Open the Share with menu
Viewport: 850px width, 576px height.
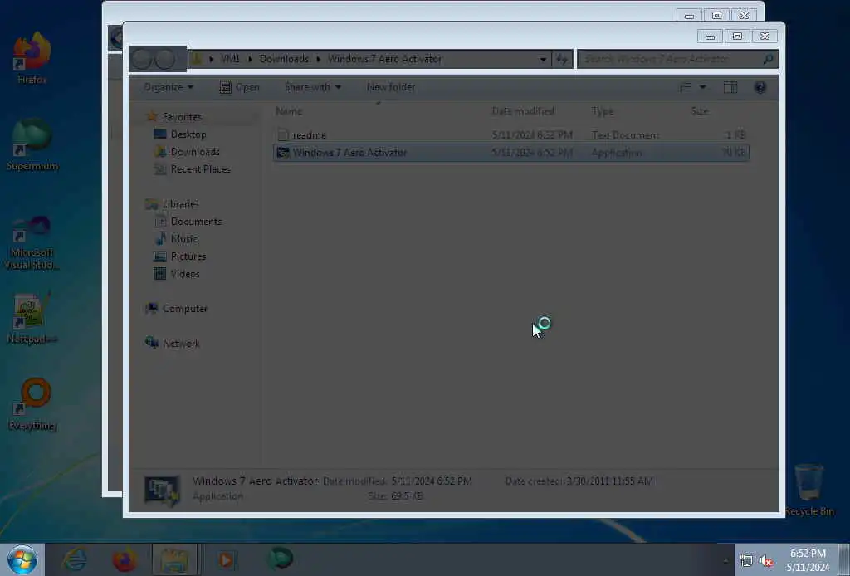(x=313, y=87)
